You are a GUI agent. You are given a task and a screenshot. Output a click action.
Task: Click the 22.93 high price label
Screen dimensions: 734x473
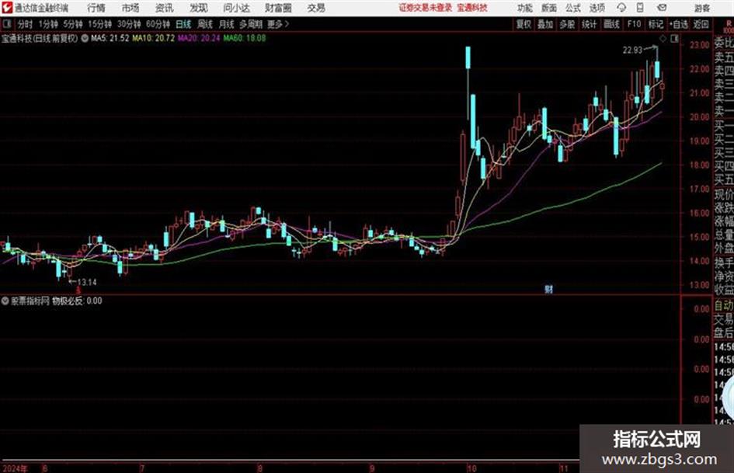click(x=632, y=50)
